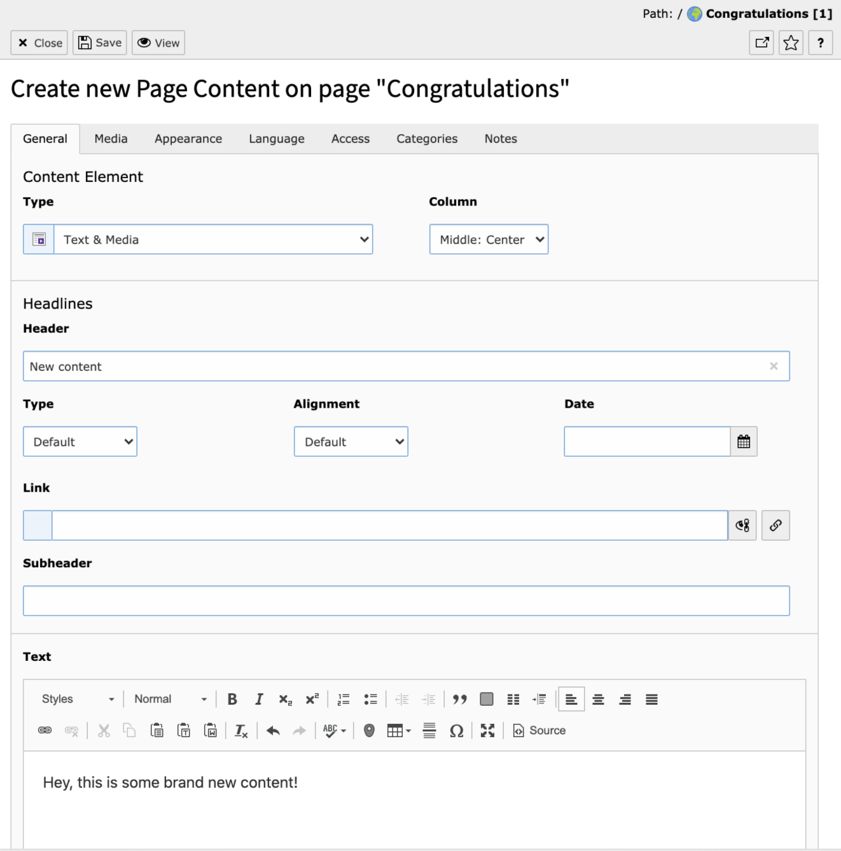
Task: Insert a block quote
Action: tap(460, 699)
